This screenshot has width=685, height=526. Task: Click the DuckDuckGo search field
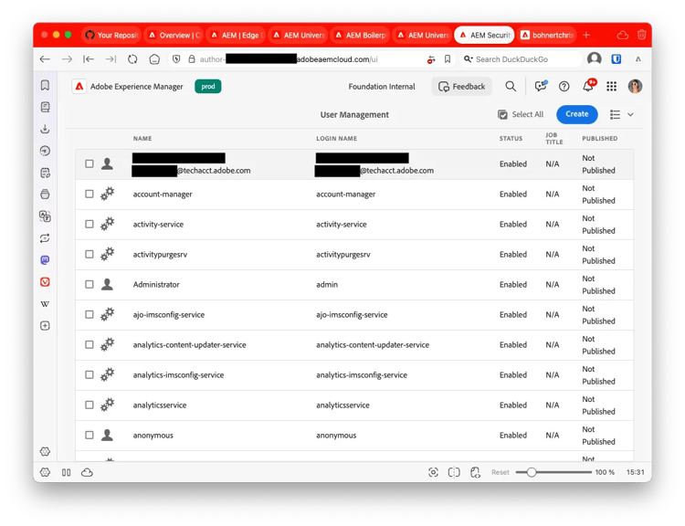click(520, 59)
